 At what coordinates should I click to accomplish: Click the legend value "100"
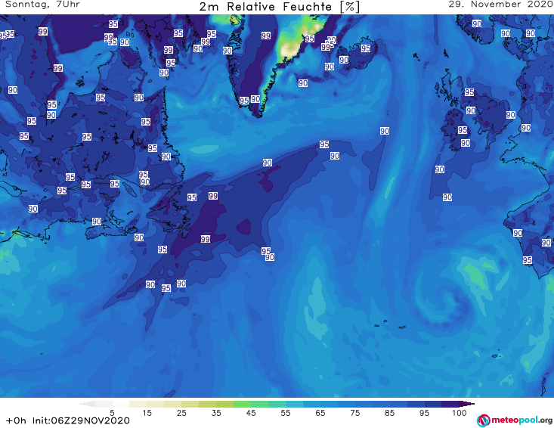pyautogui.click(x=460, y=412)
